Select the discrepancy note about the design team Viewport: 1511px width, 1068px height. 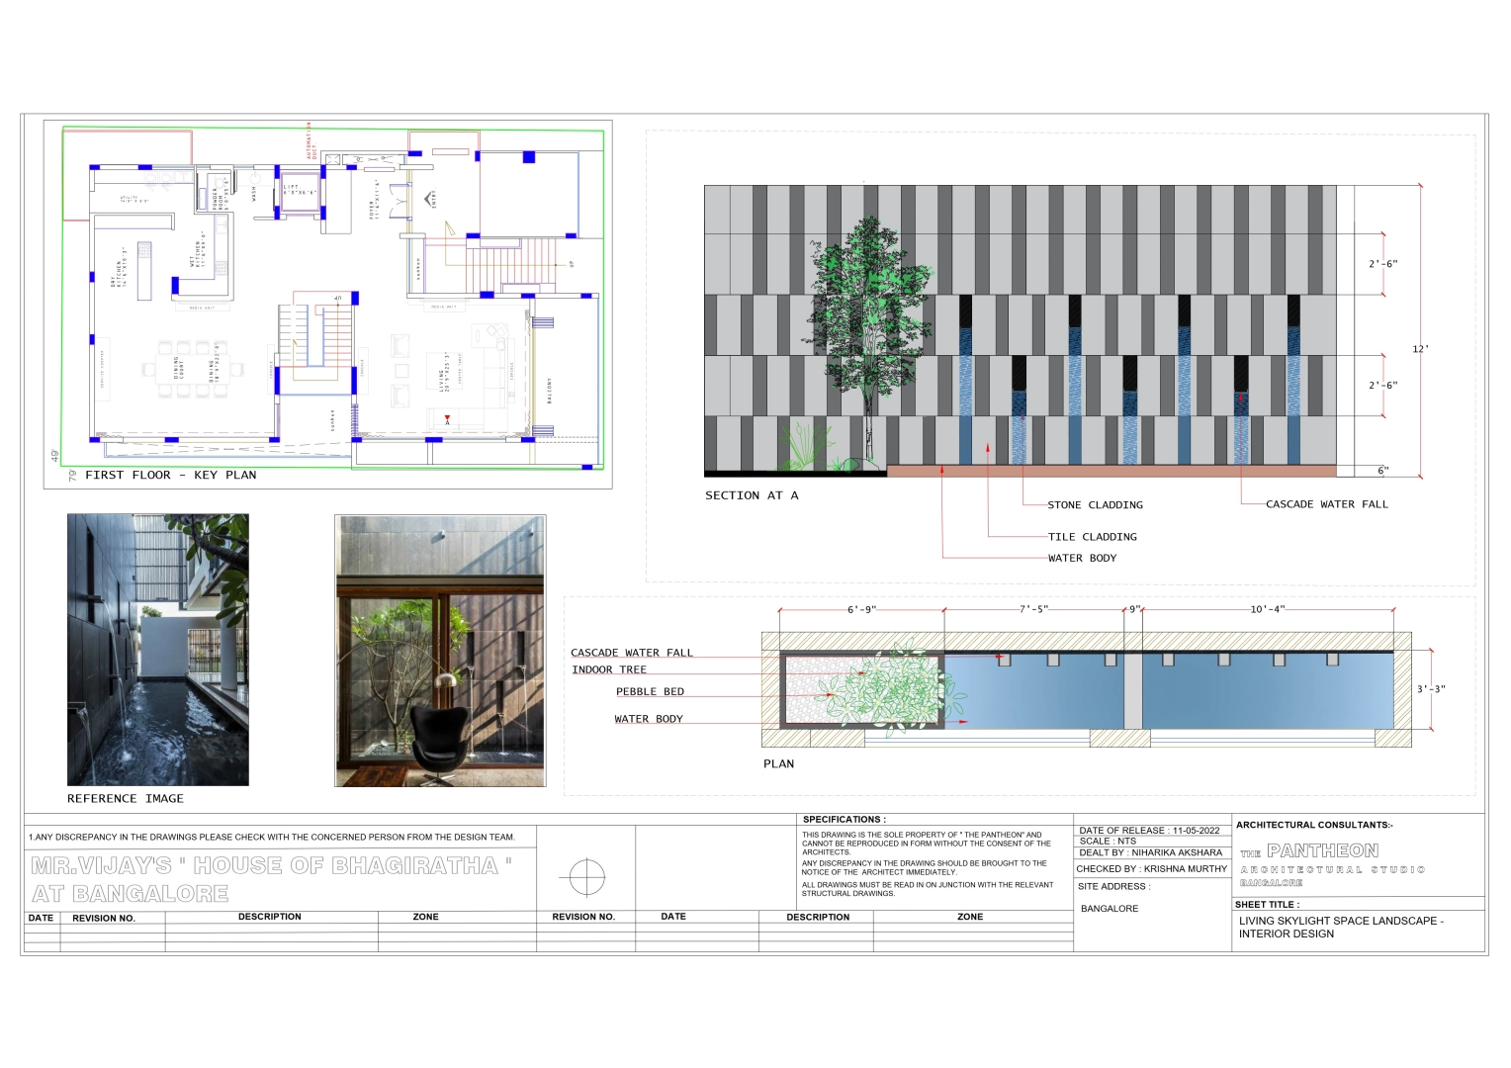[272, 837]
